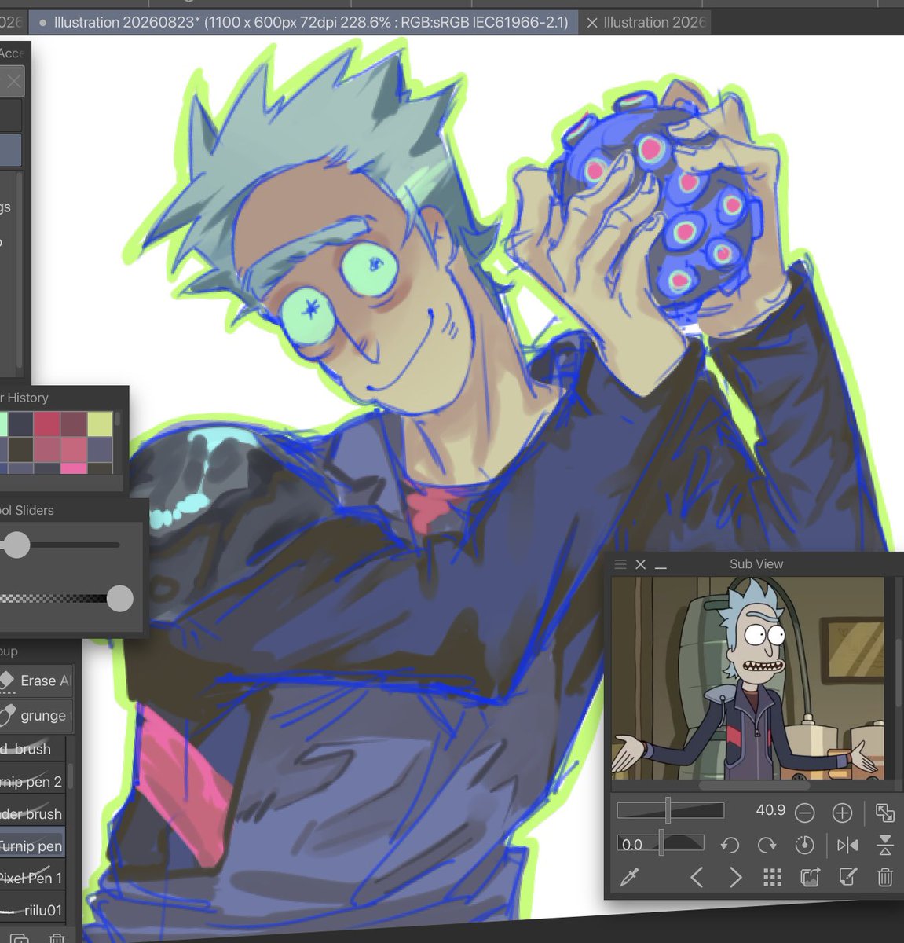Show next Sub View image
The height and width of the screenshot is (943, 904).
pos(735,877)
